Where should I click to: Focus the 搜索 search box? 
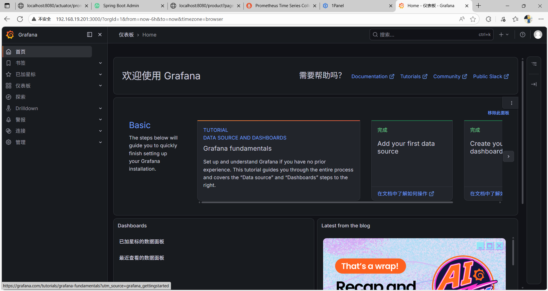[x=431, y=35]
